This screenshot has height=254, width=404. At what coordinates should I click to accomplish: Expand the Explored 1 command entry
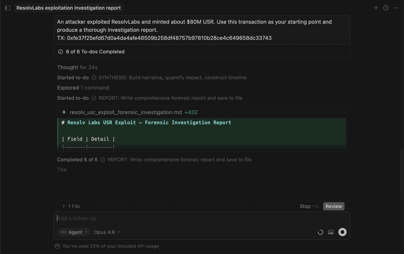pyautogui.click(x=83, y=88)
